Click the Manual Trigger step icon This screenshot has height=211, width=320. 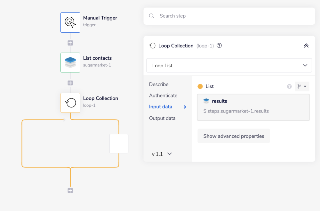70,22
